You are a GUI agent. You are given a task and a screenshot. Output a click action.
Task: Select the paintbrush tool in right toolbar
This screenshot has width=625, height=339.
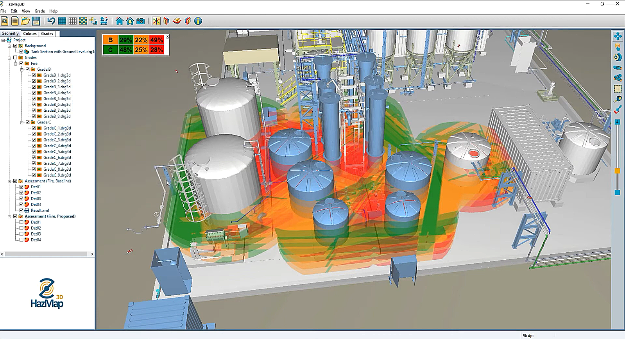(x=618, y=110)
